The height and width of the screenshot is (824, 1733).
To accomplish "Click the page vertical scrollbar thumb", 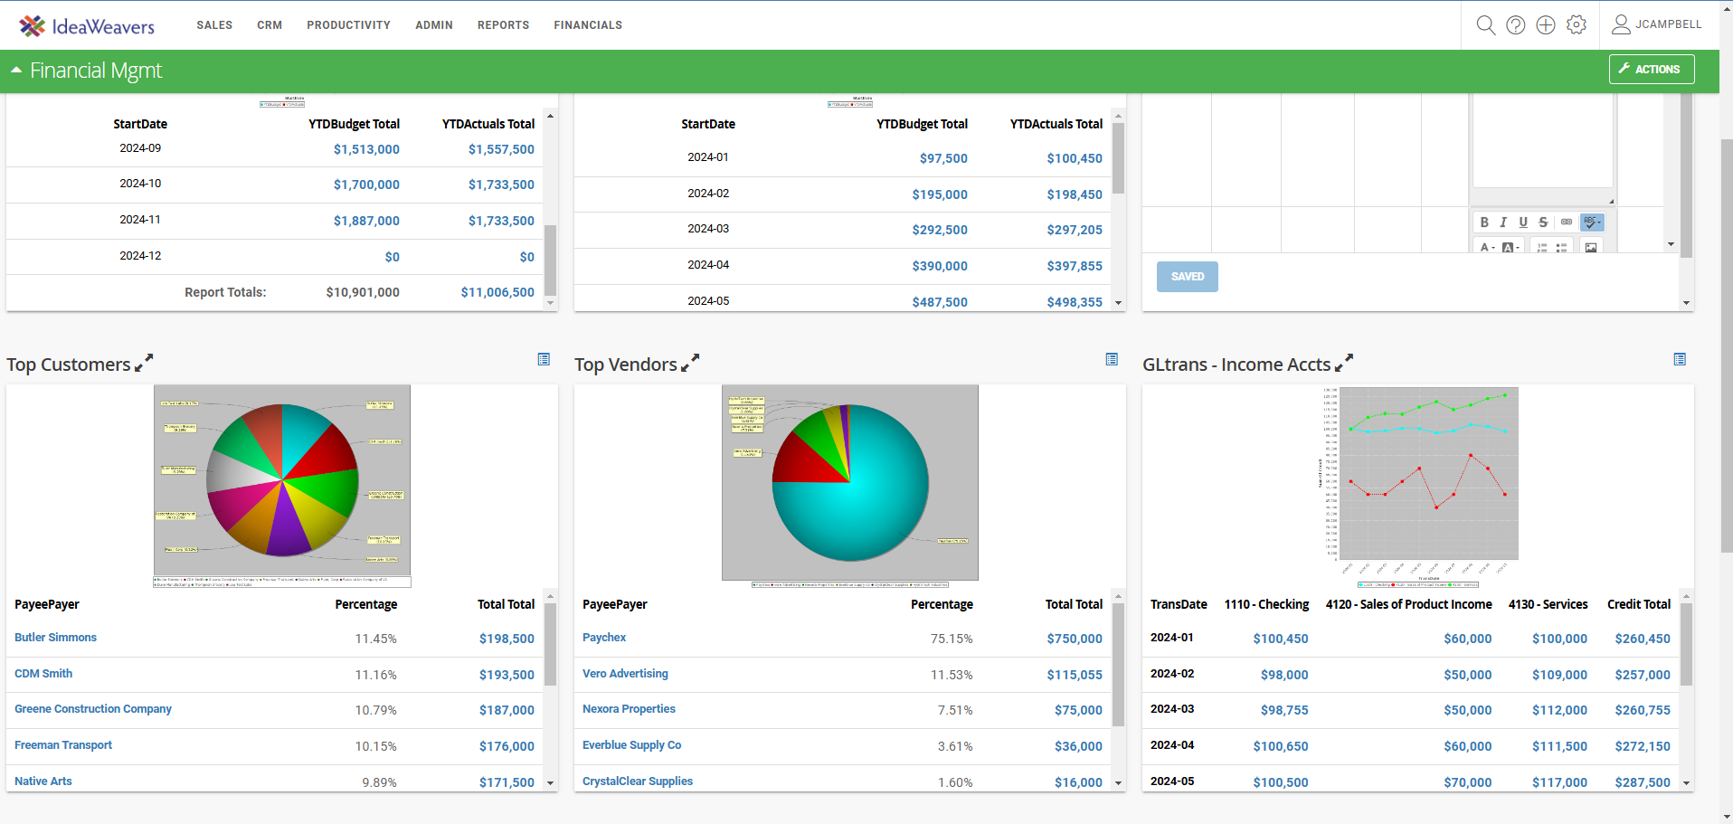I will click(1726, 346).
